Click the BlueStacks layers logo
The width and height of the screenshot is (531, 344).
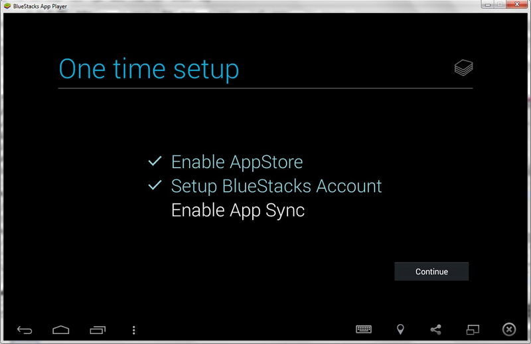pyautogui.click(x=463, y=68)
